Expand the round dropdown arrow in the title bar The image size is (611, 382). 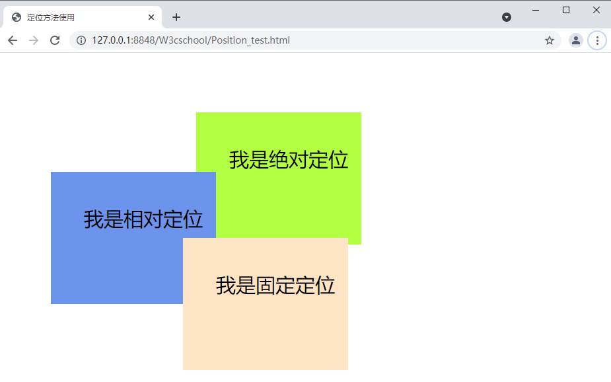pyautogui.click(x=507, y=17)
